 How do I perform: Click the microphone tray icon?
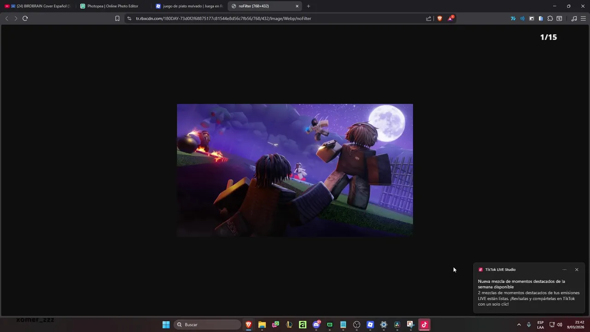click(529, 325)
